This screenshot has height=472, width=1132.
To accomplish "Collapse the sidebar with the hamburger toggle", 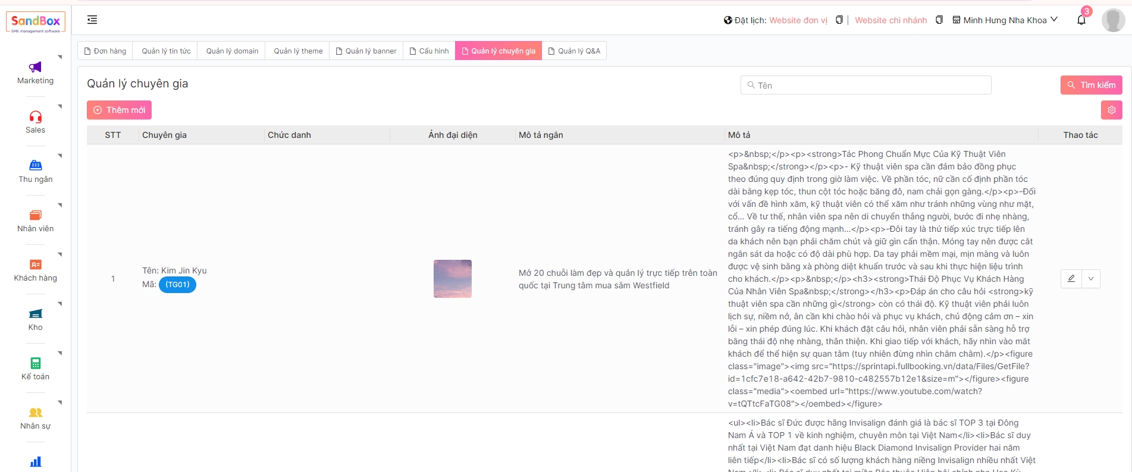I will (x=92, y=20).
